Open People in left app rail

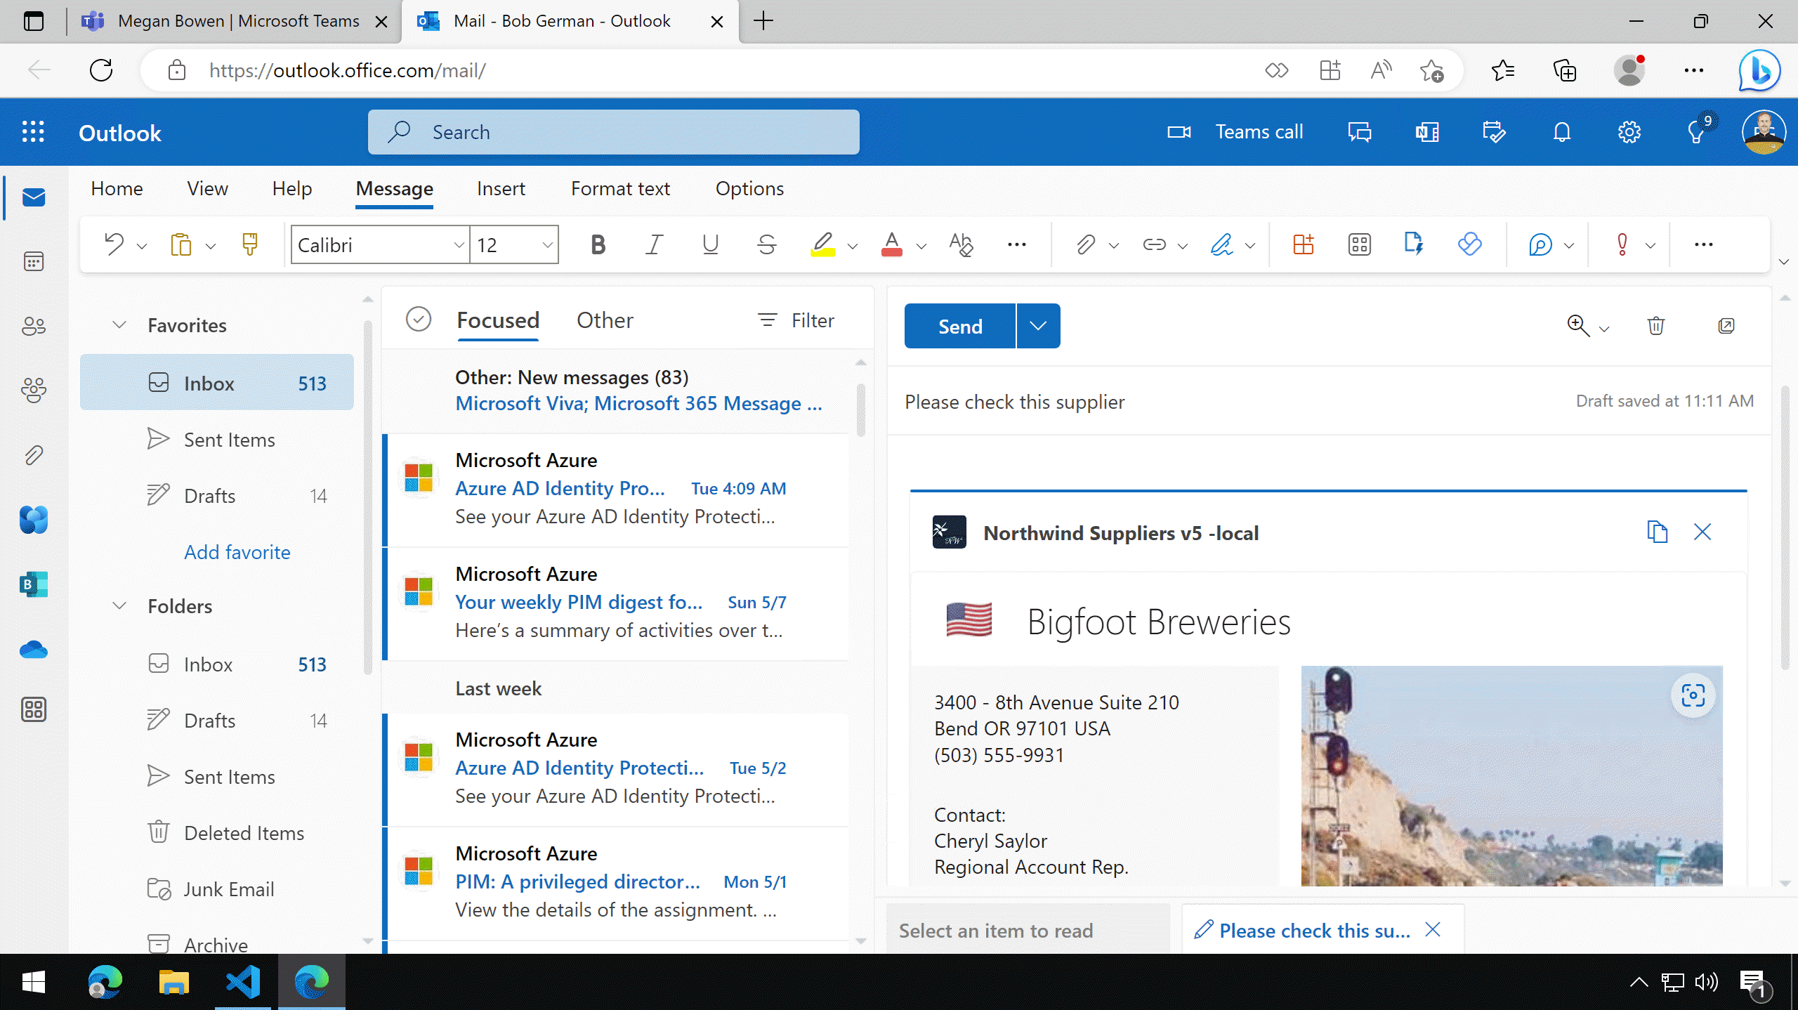pos(34,325)
